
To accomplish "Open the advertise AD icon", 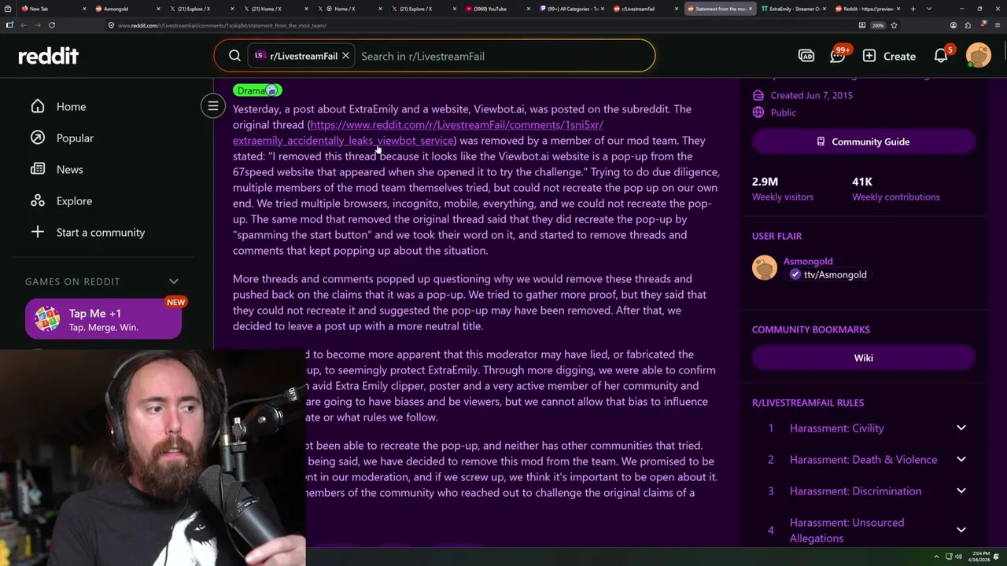I will tap(806, 56).
